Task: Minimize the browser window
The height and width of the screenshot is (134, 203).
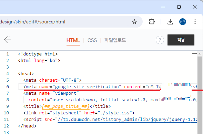Action: point(163,7)
